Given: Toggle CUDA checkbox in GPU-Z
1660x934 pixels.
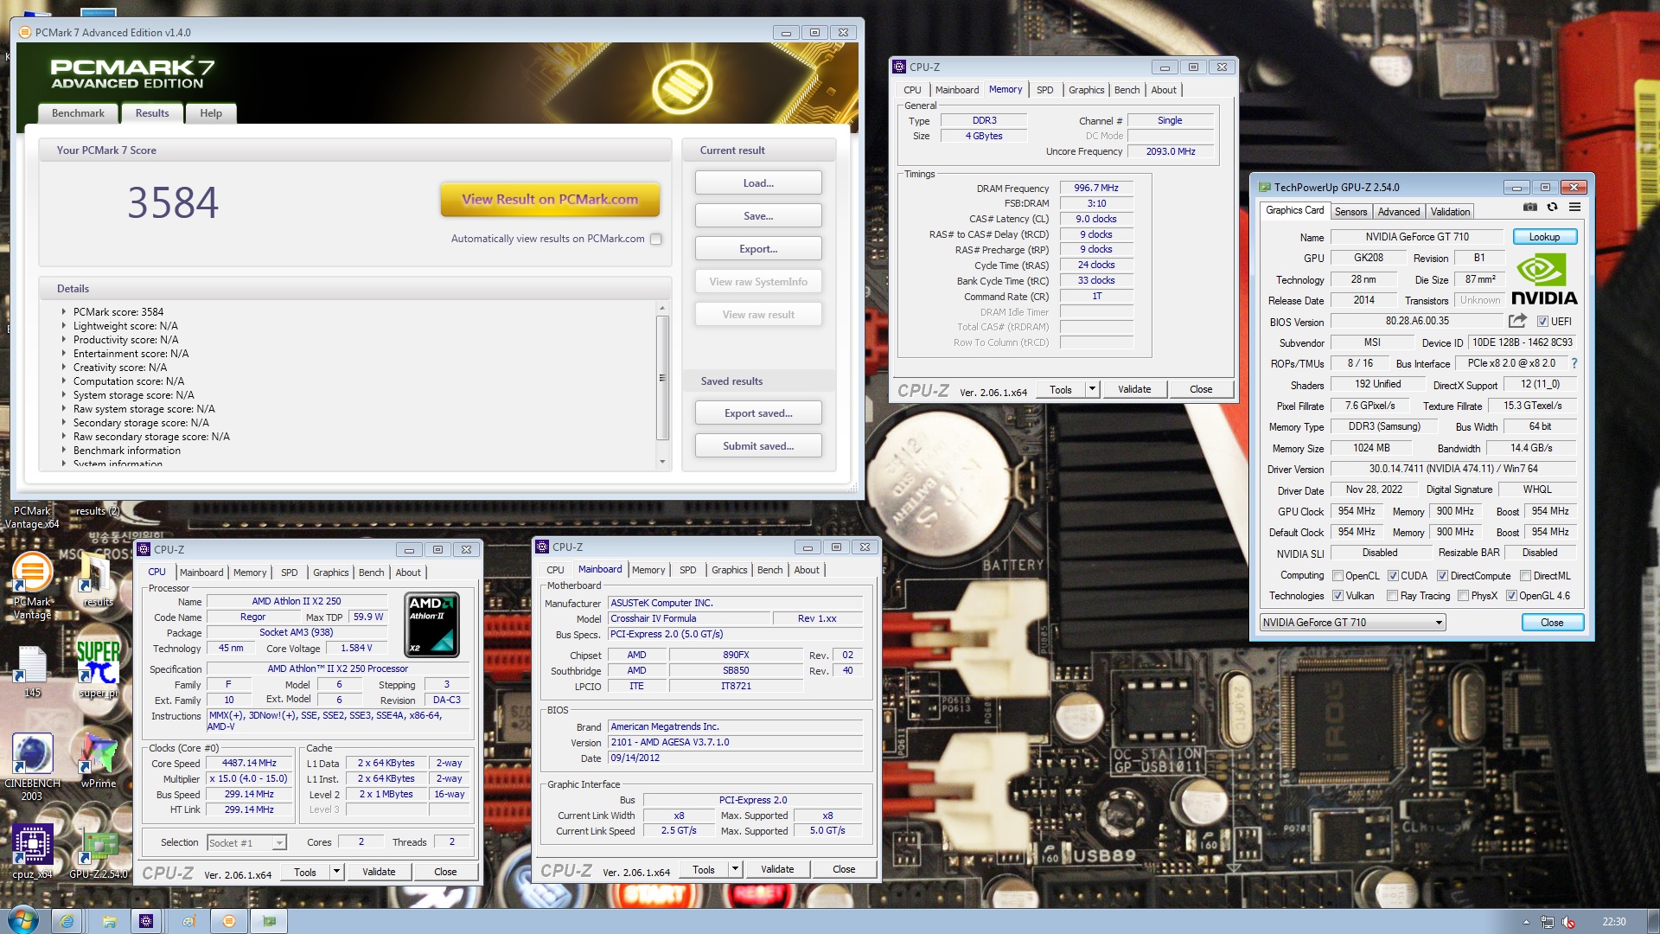Looking at the screenshot, I should point(1393,576).
